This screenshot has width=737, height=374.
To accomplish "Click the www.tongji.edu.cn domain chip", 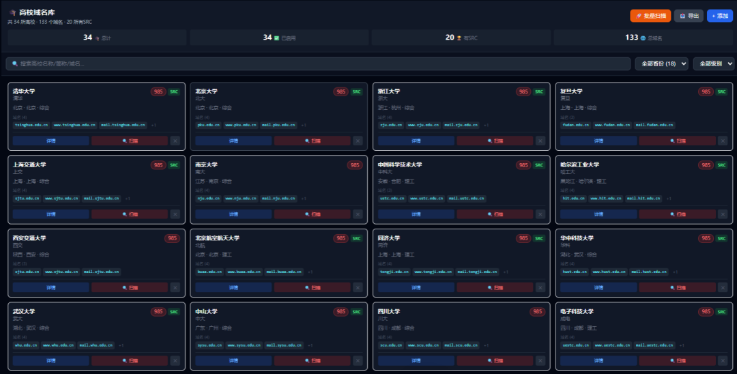I will pyautogui.click(x=433, y=272).
